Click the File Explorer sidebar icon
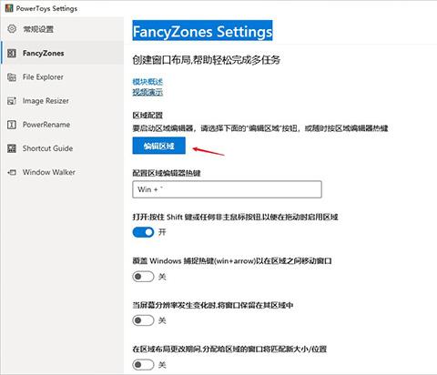437x375 pixels. [x=12, y=77]
